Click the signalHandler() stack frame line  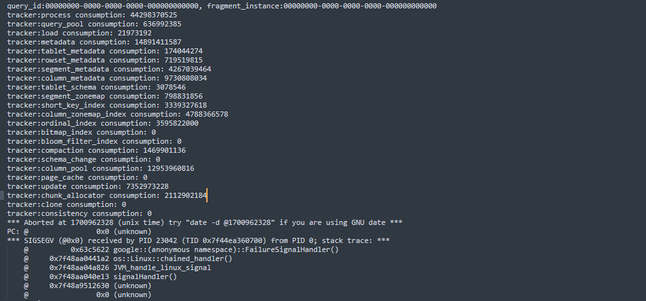[x=100, y=277]
